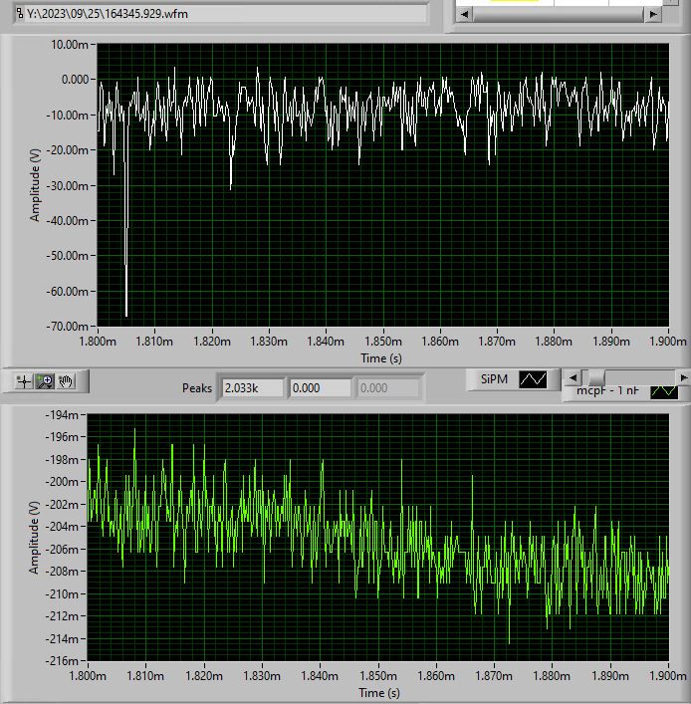Viewport: 691px width, 704px height.
Task: Click the SiPM legend label
Action: pos(494,379)
